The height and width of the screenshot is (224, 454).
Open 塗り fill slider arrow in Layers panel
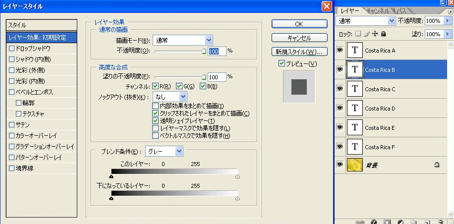(448, 34)
